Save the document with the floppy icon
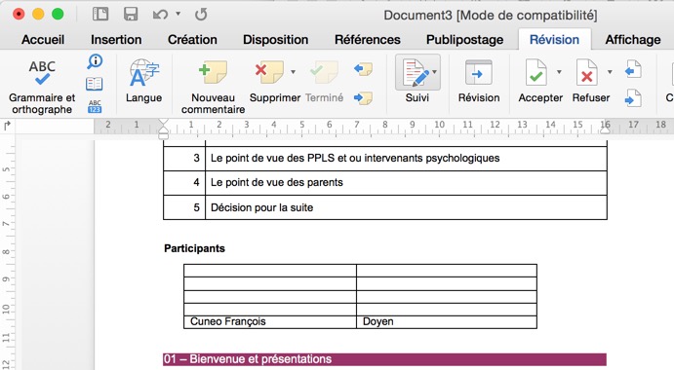Viewport: 674px width, 370px height. [131, 15]
